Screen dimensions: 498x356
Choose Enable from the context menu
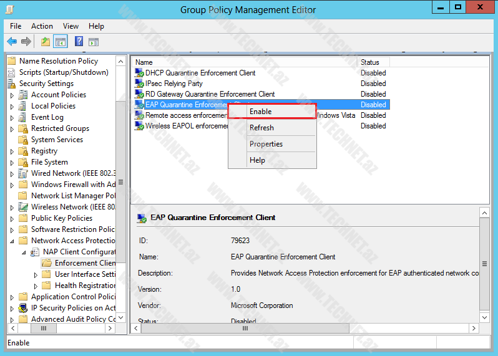click(x=261, y=112)
